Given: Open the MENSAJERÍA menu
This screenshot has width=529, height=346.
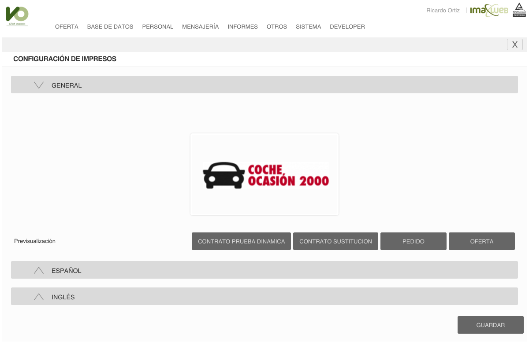Looking at the screenshot, I should pos(201,26).
